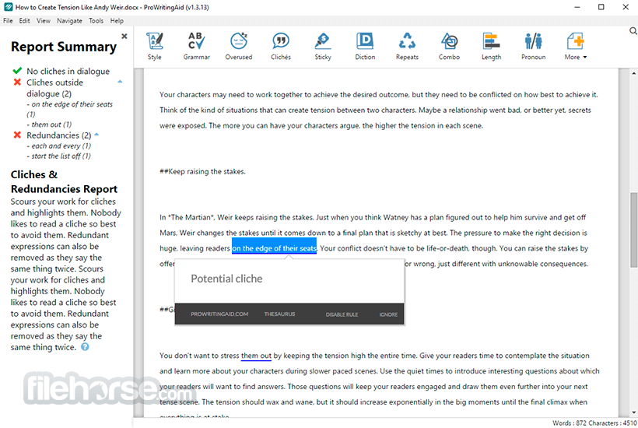
Task: Click THESAURUS in the cliche popup
Action: point(279,314)
